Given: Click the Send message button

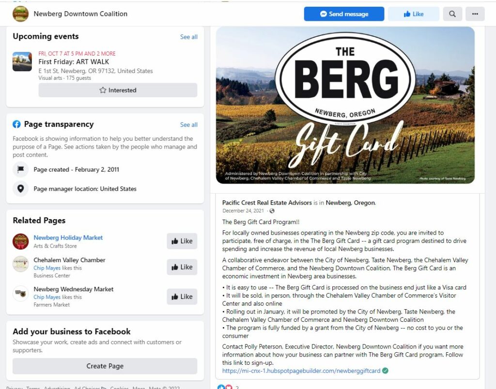Looking at the screenshot, I should pos(344,14).
